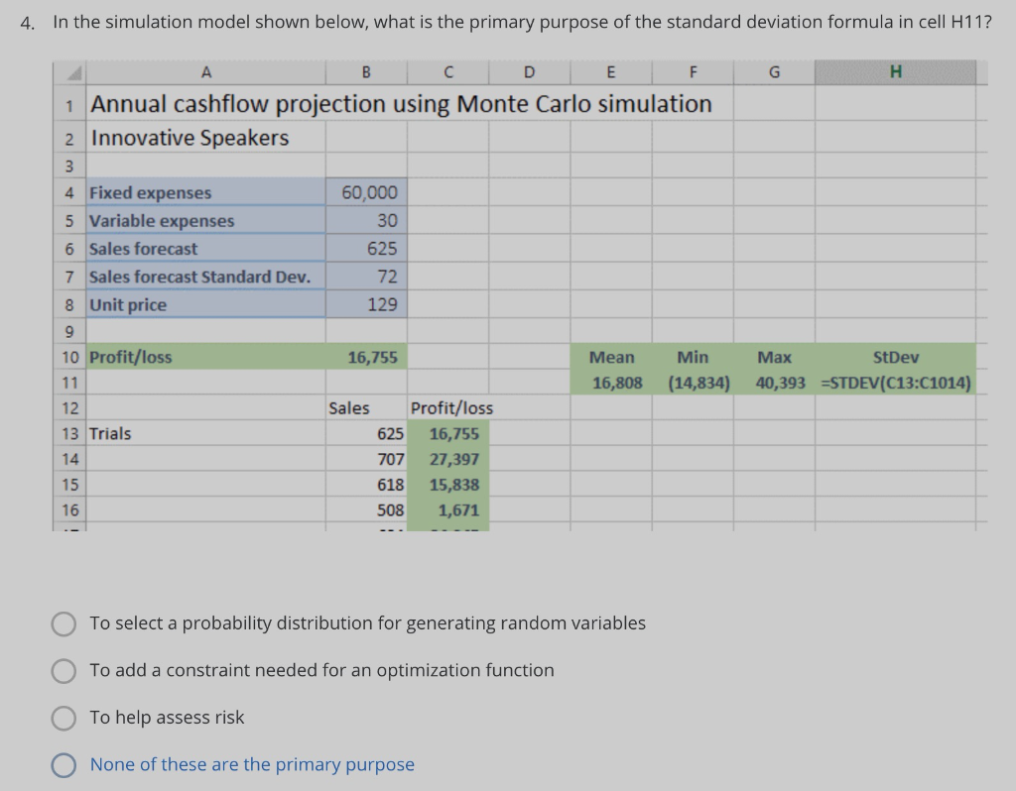Select the Profit/loss value 27,397 in row 14
The width and height of the screenshot is (1016, 791).
[x=452, y=459]
